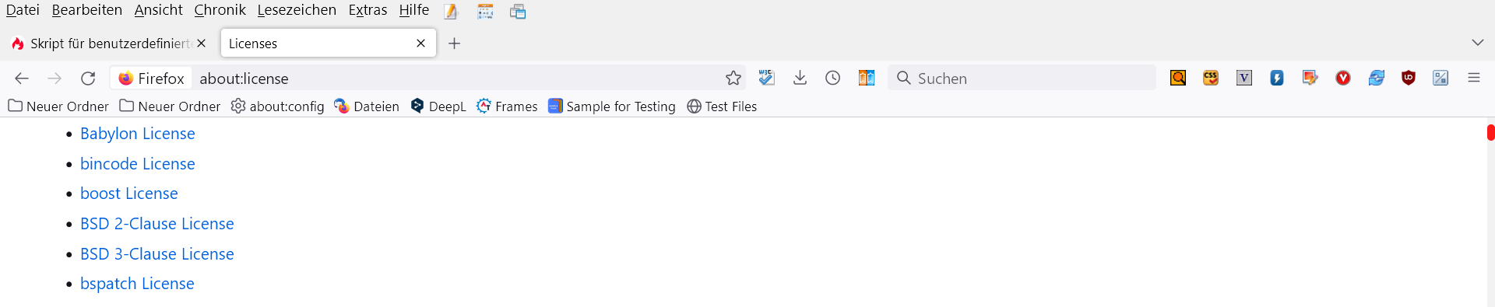The width and height of the screenshot is (1495, 307).
Task: Open the uBlock Origin extension
Action: [x=1408, y=78]
